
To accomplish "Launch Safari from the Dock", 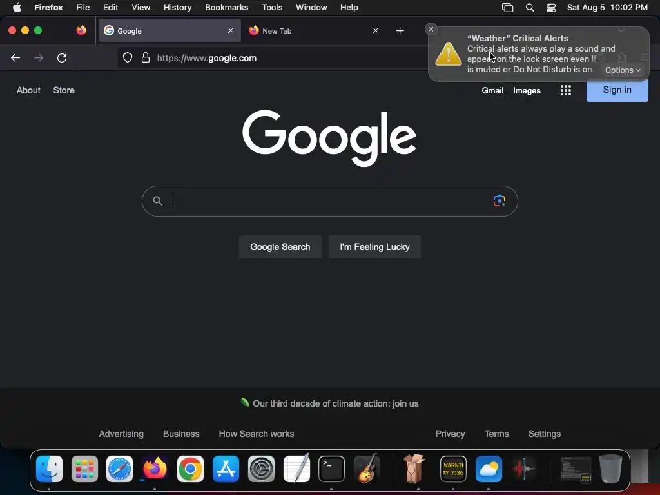I will point(119,469).
